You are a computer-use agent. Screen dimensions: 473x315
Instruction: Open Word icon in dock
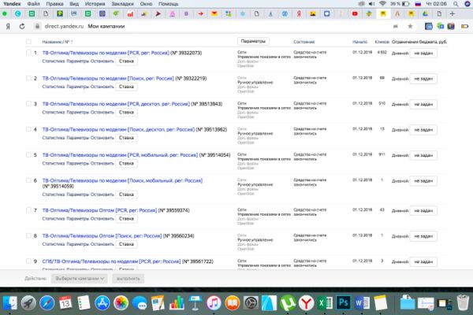(362, 303)
